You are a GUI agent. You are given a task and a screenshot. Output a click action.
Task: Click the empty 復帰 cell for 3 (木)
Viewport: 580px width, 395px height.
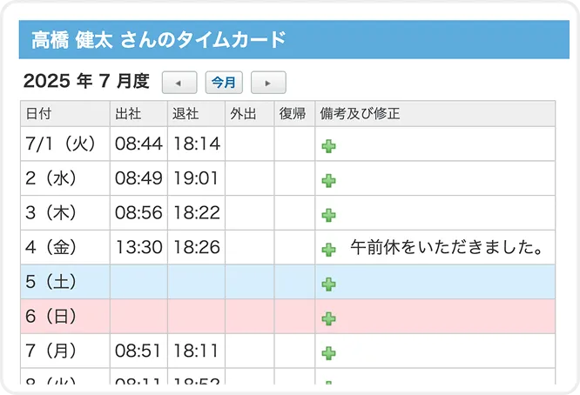click(x=294, y=213)
